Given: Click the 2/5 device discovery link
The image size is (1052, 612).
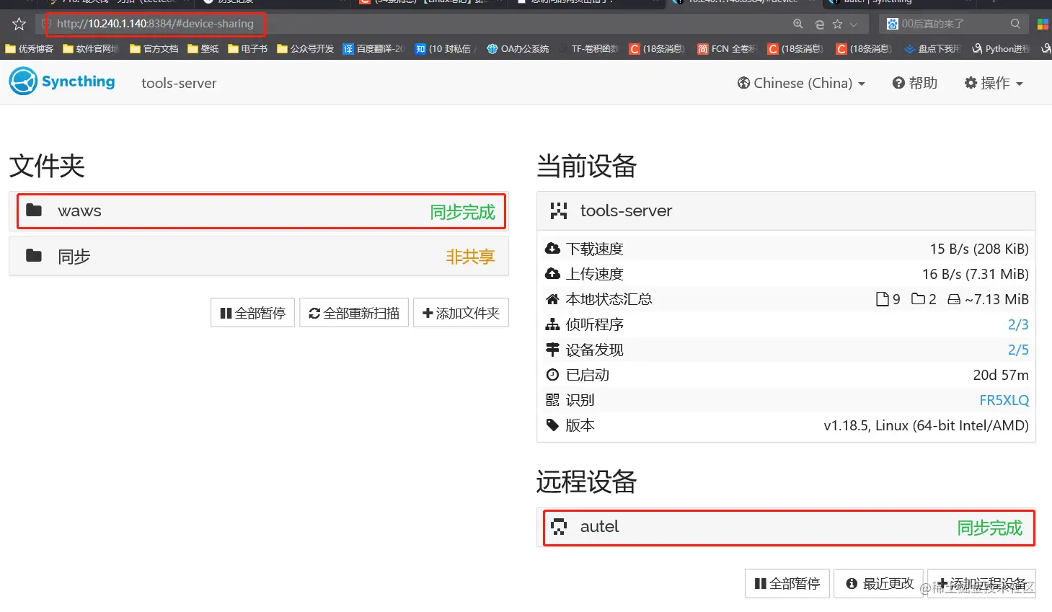Looking at the screenshot, I should click(1018, 350).
